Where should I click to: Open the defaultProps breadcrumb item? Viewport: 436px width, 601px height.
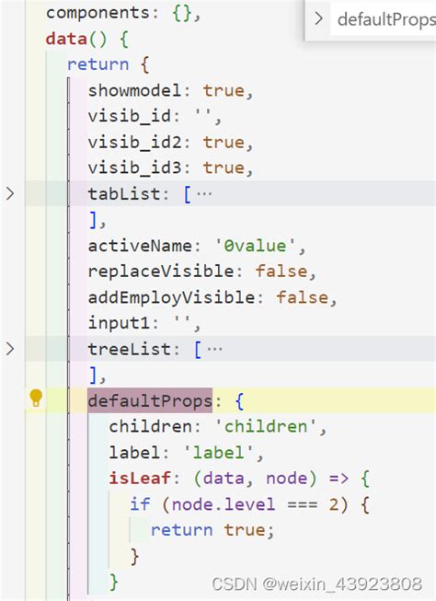[x=386, y=19]
